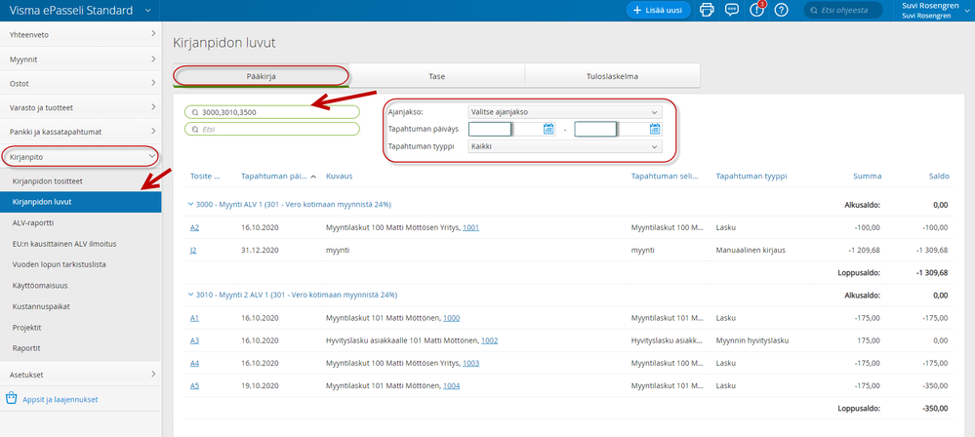Switch to Tase tab

[x=436, y=76]
